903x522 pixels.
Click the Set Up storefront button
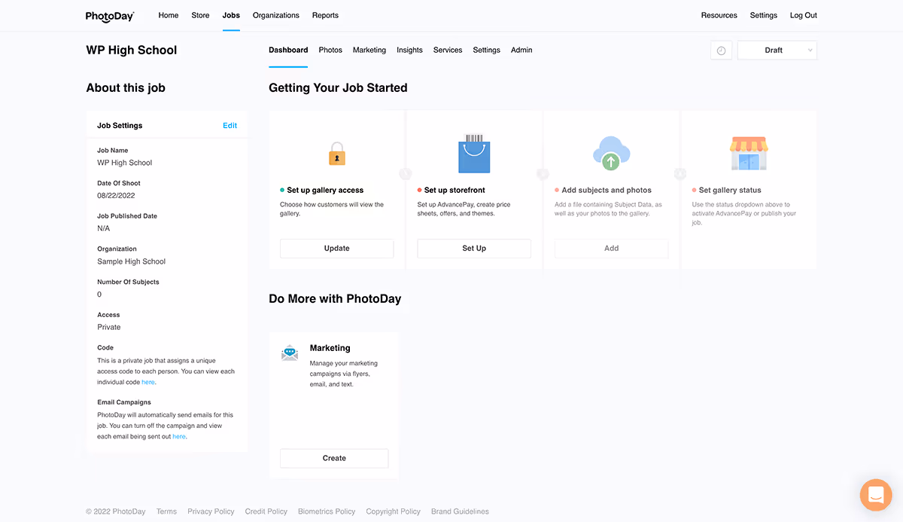pyautogui.click(x=474, y=249)
